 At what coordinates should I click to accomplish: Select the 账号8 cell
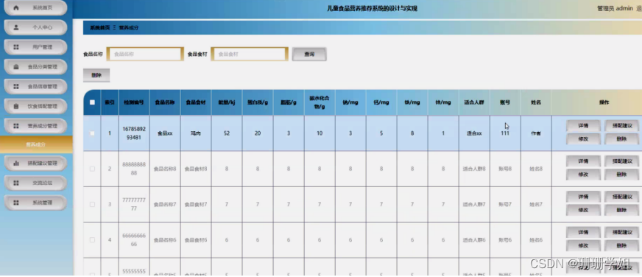(505, 169)
